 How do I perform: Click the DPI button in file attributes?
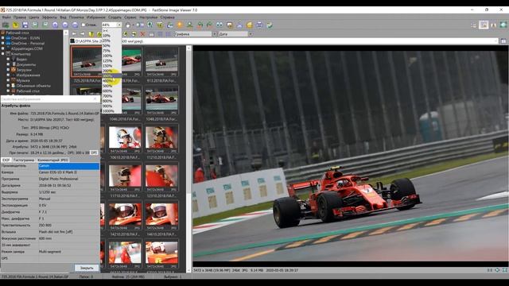94,153
